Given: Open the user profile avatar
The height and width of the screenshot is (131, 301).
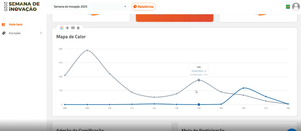Looking at the screenshot, I should 296,6.
